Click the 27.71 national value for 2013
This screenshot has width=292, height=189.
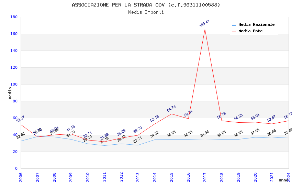click(x=138, y=140)
